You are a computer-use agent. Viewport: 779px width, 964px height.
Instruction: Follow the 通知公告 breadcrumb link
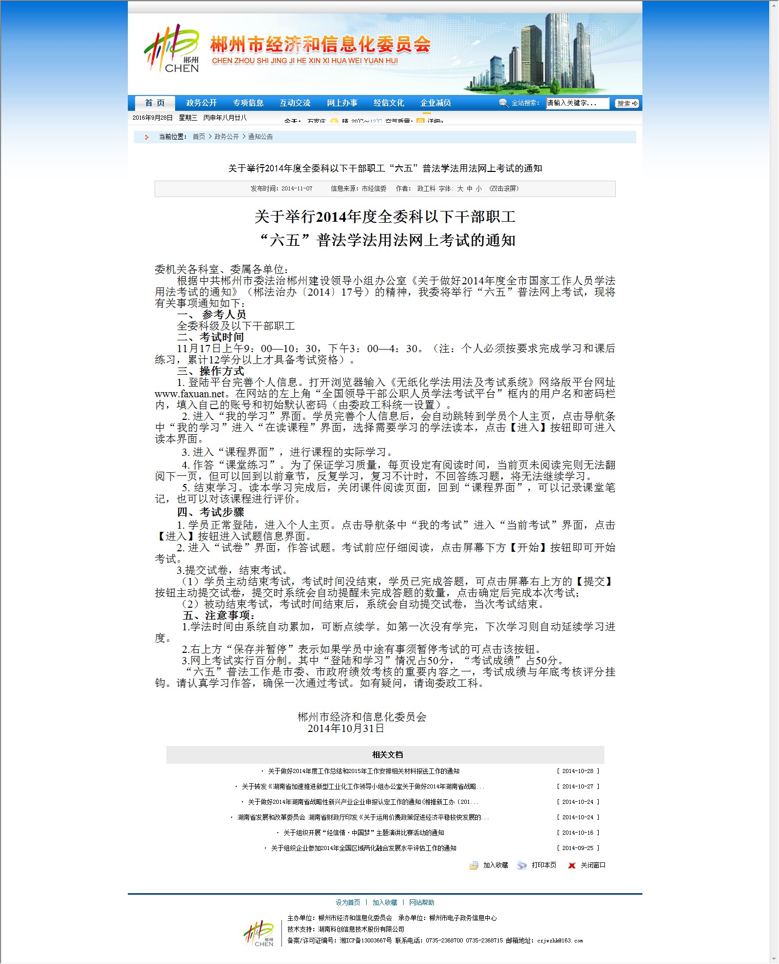coord(260,137)
